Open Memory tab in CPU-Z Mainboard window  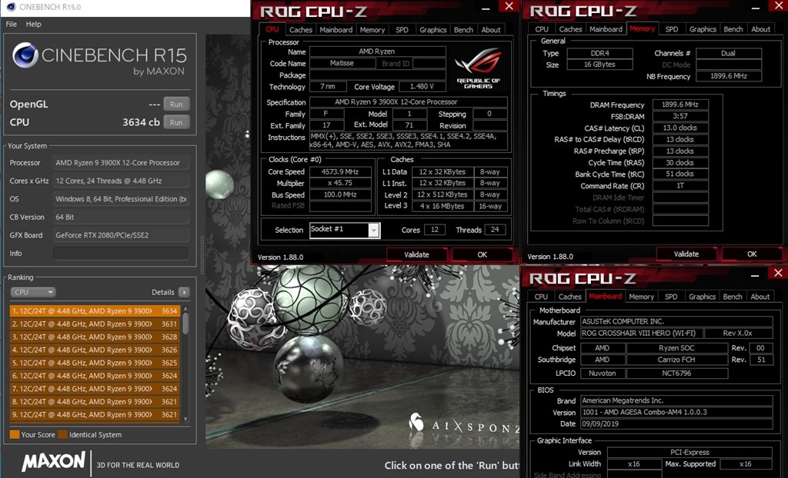(x=642, y=297)
